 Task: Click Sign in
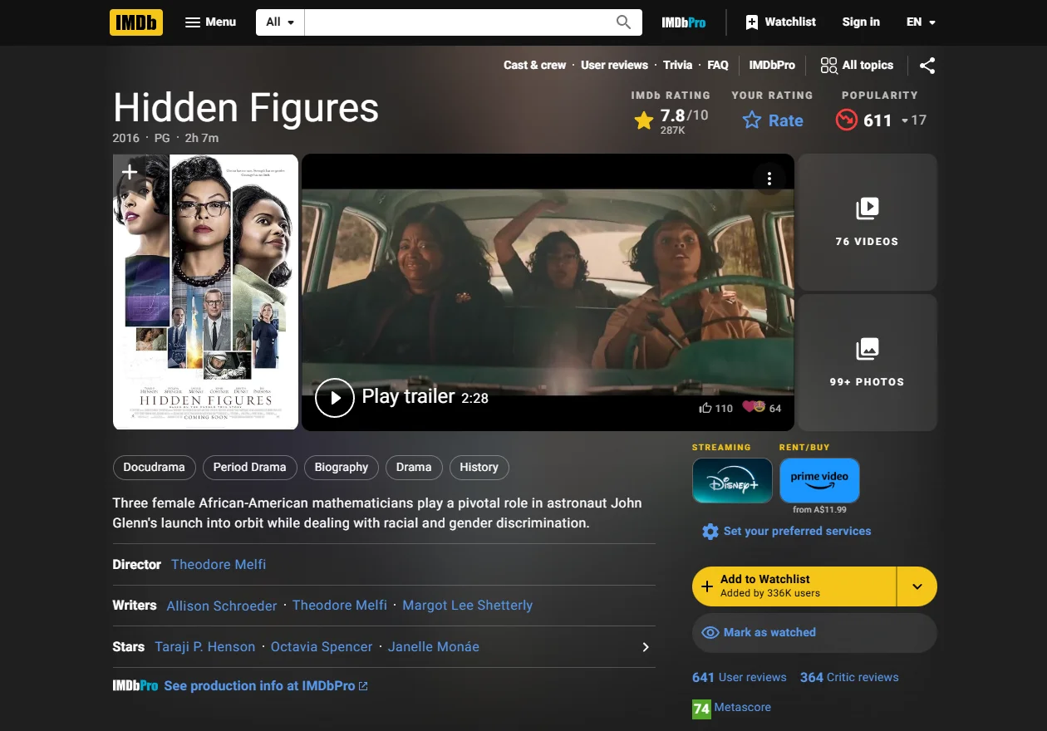(x=861, y=22)
